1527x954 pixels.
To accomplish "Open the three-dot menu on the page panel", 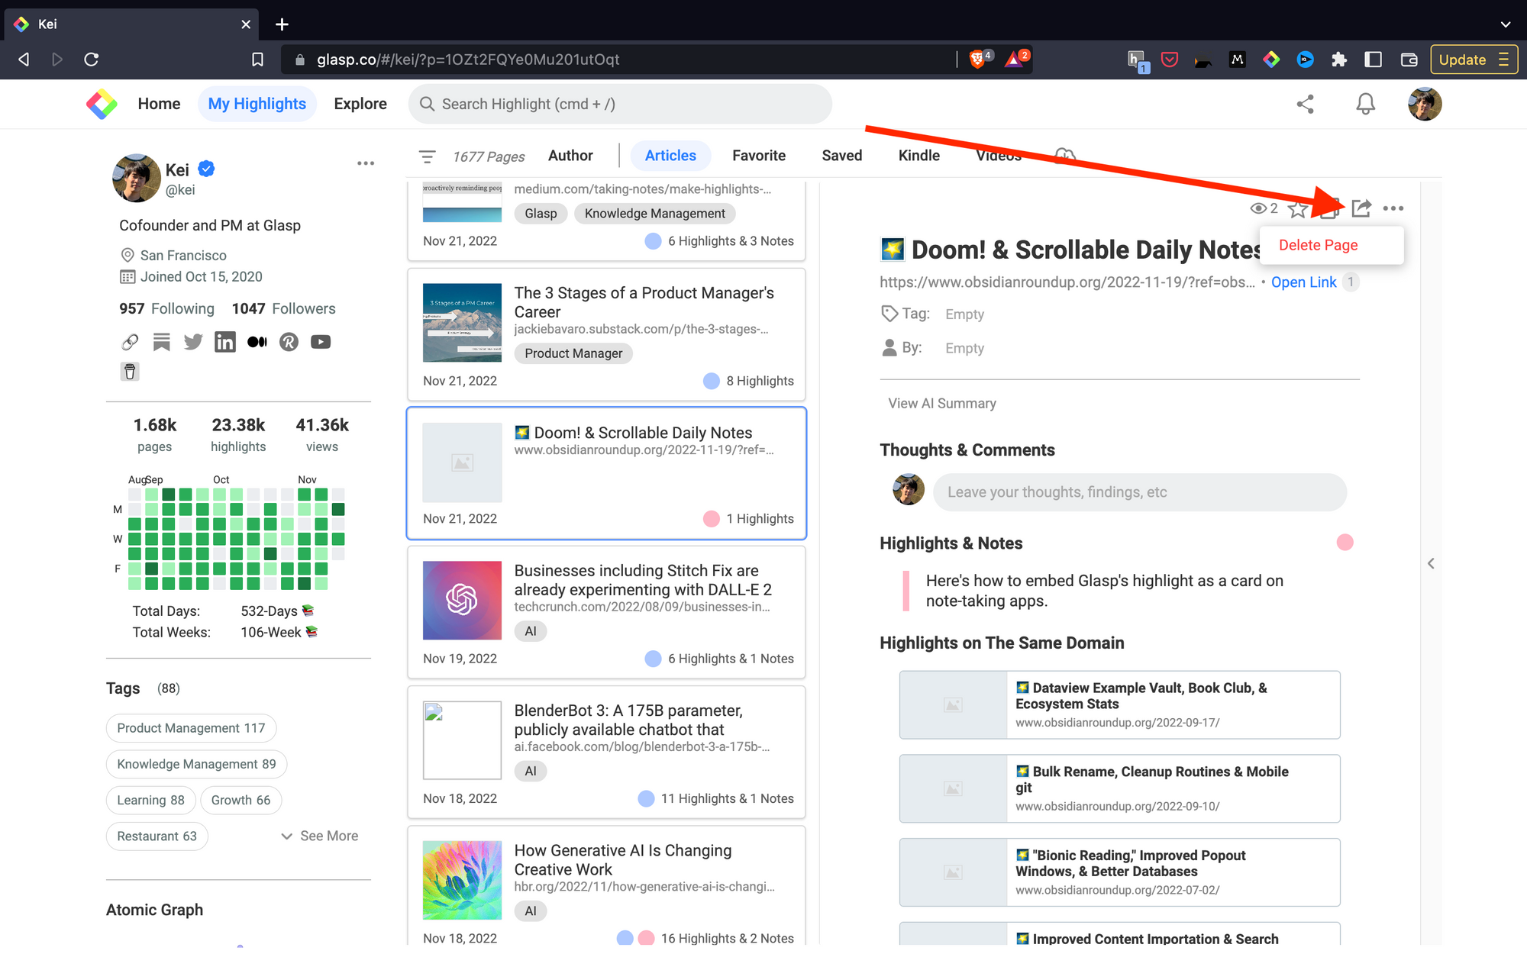I will point(1393,208).
